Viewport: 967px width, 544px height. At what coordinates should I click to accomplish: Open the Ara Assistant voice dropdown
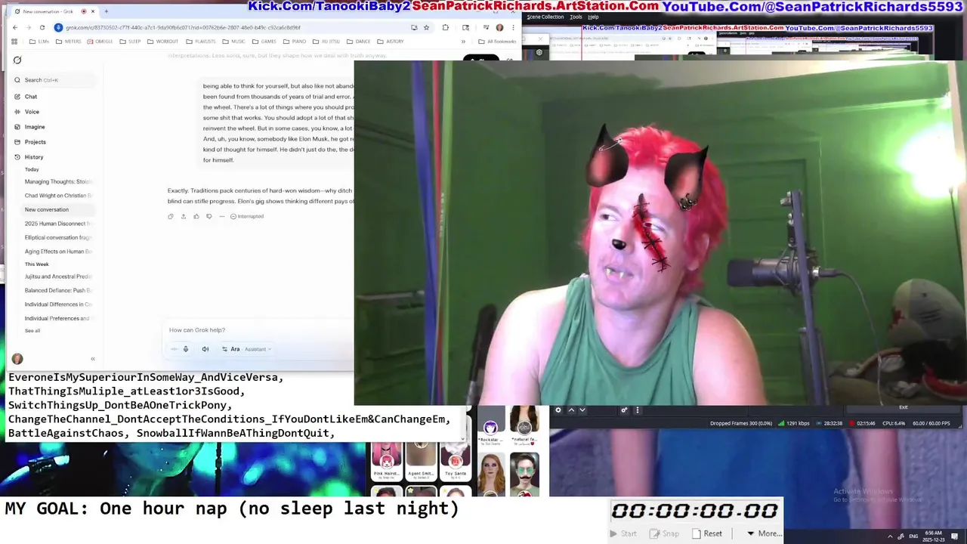coord(246,349)
